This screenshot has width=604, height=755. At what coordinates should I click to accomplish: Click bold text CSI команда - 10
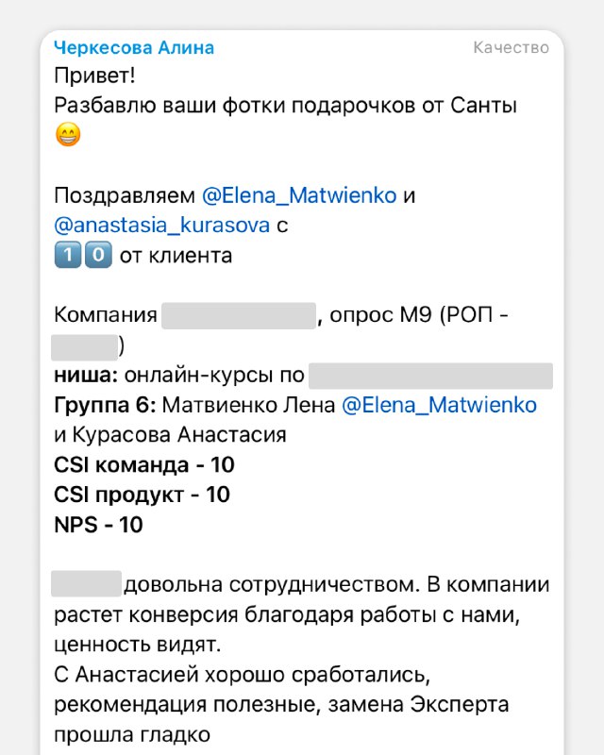point(144,465)
